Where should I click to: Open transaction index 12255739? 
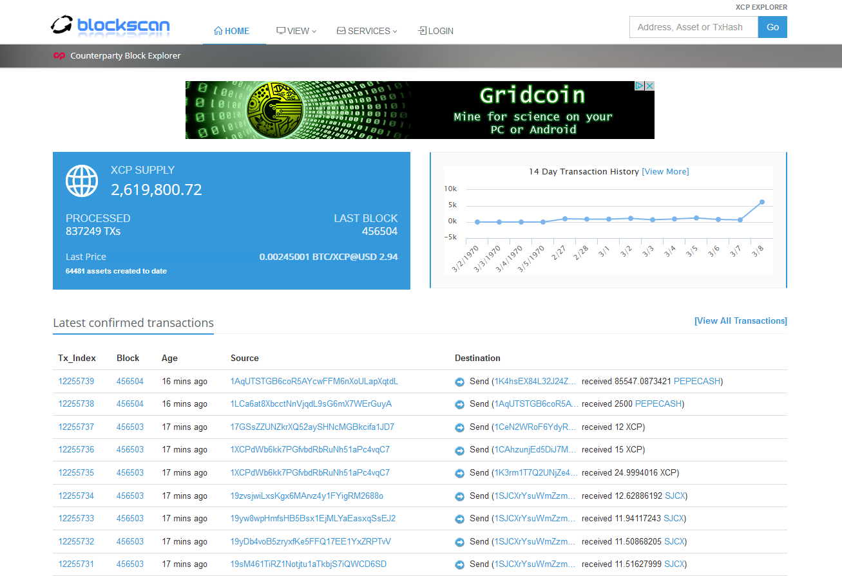pyautogui.click(x=76, y=381)
